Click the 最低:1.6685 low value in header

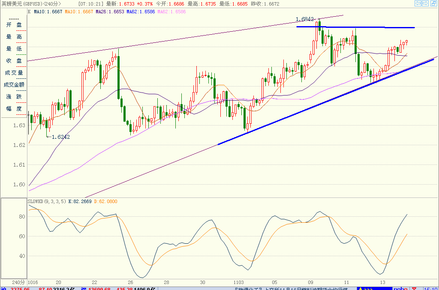pos(234,4)
